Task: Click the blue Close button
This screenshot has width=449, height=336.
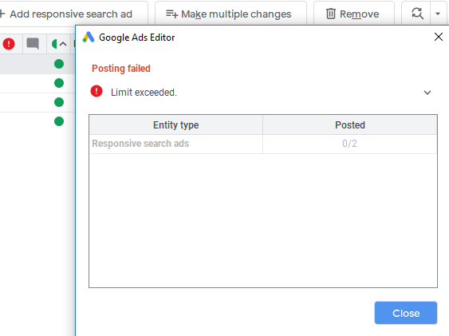Action: 406,313
